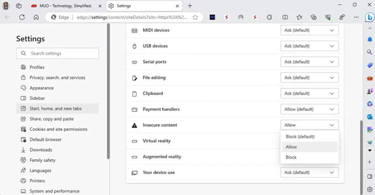This screenshot has width=375, height=195.
Task: Open the Payment handlers dropdown
Action: click(x=309, y=109)
